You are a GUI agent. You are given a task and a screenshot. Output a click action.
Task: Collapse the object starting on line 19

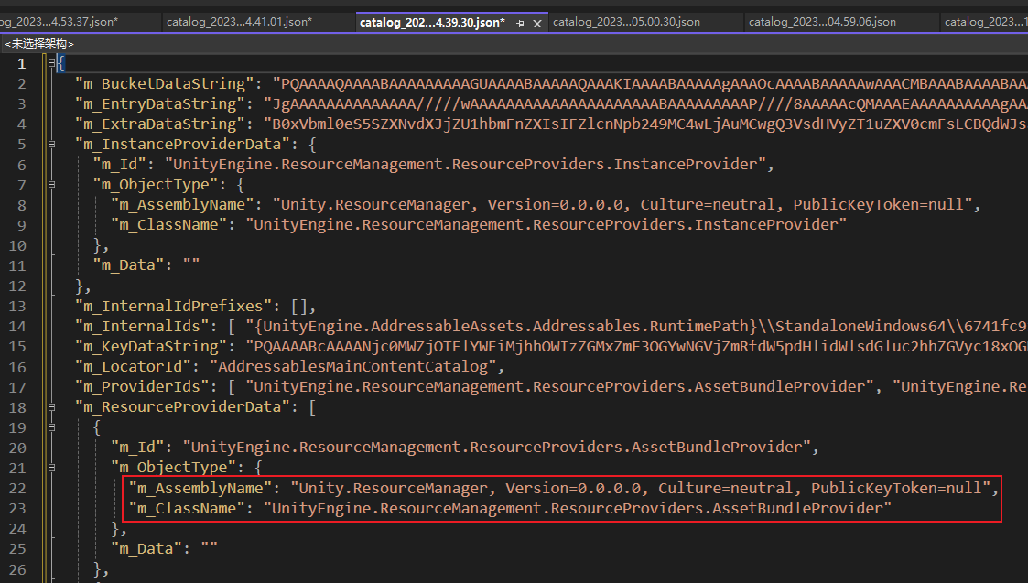[51, 427]
